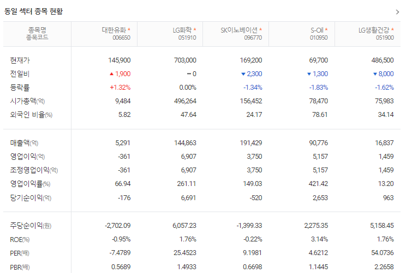Open SK이노베이션 stock link in header
The image size is (406, 273).
point(239,30)
